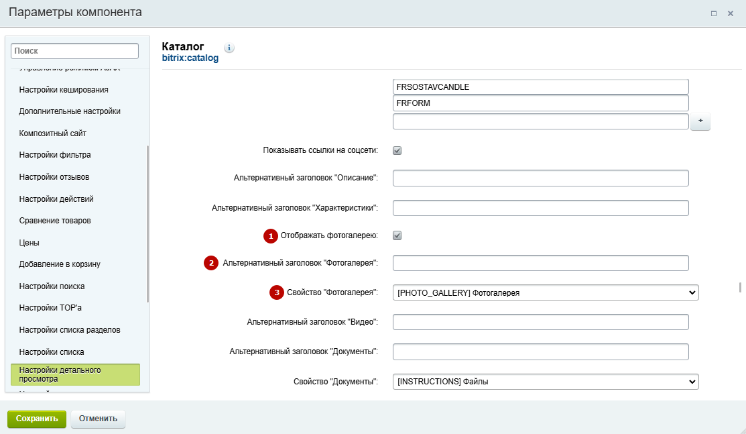Click the bitrix:catalog component link
The image size is (746, 434).
(190, 58)
